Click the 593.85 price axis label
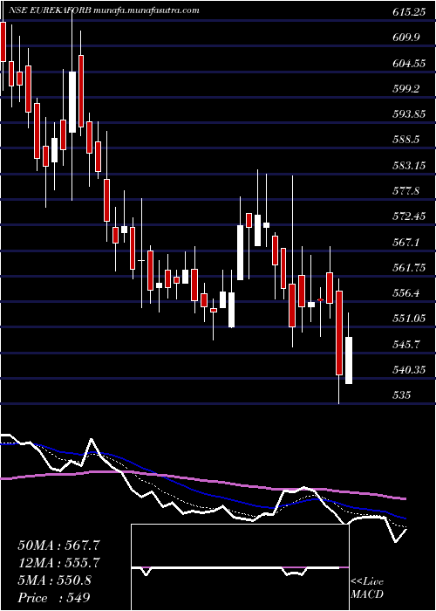Image resolution: width=436 pixels, height=611 pixels. [409, 114]
